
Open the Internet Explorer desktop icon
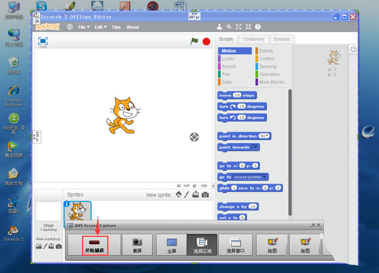coord(14,96)
